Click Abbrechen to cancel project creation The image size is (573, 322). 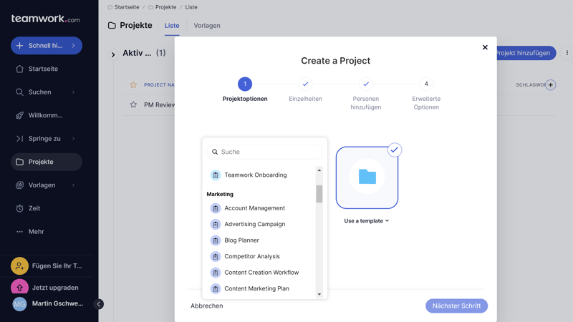click(206, 306)
